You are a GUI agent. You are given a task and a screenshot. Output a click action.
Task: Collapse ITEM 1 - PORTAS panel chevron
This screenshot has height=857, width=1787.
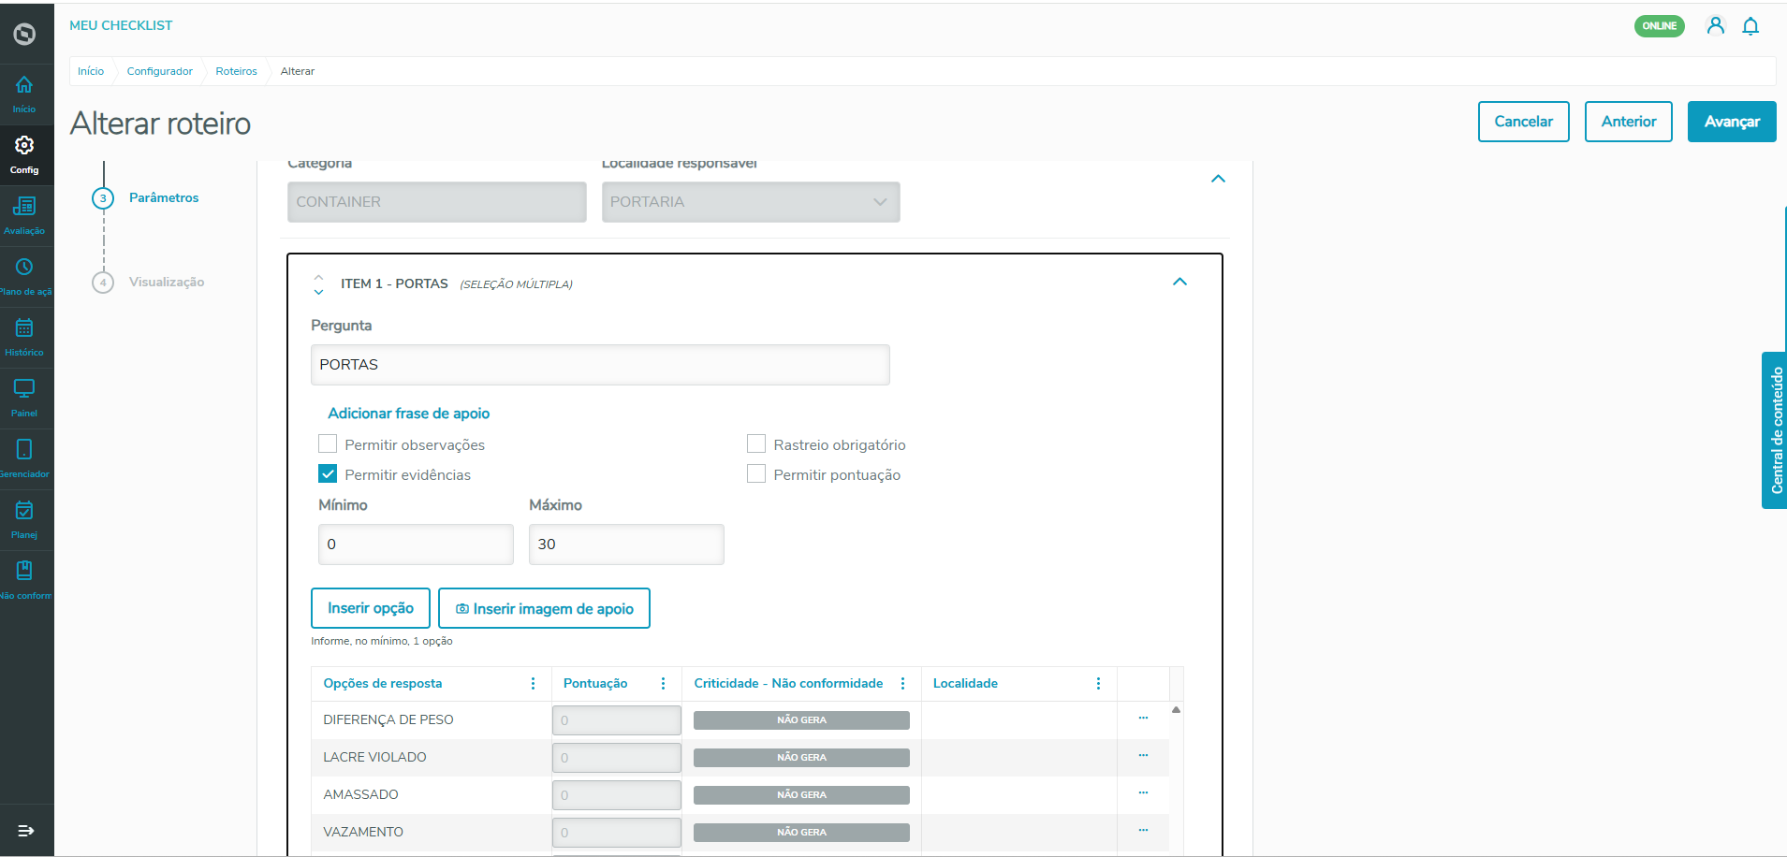[1179, 282]
